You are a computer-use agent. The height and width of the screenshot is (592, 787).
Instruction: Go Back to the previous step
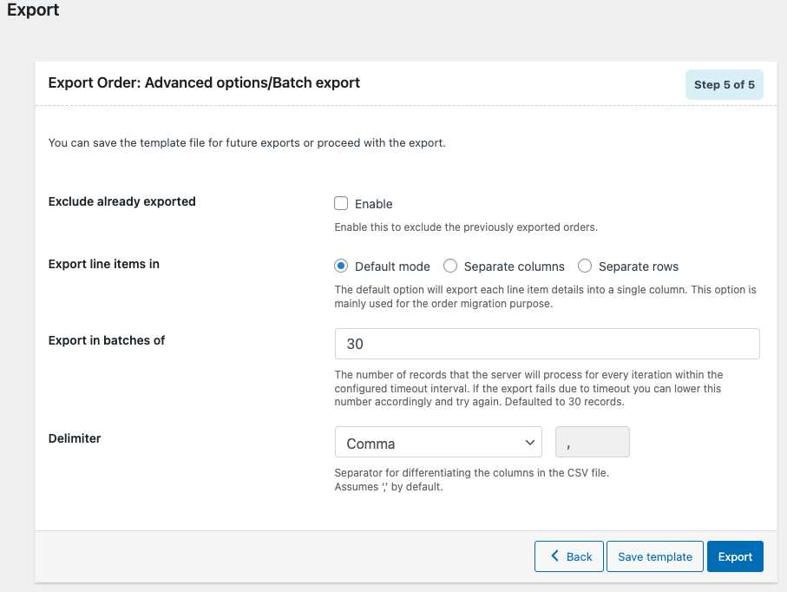point(569,556)
